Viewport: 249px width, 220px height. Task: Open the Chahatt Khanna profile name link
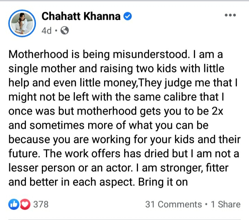click(81, 16)
